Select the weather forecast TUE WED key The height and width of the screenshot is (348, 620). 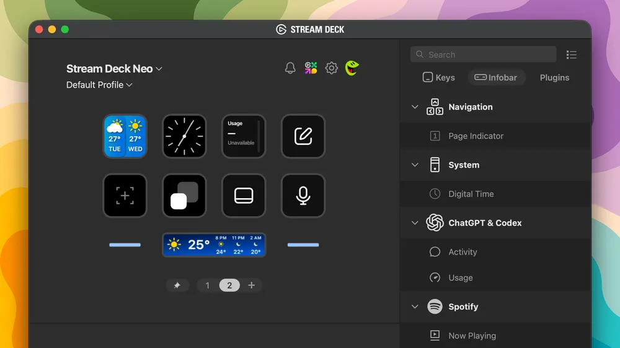tap(125, 136)
